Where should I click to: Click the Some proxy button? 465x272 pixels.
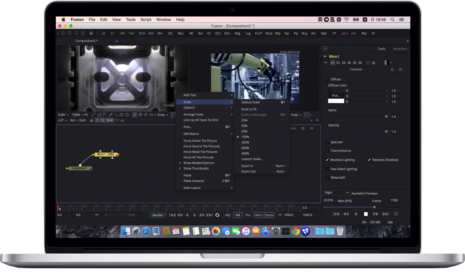coord(269,215)
